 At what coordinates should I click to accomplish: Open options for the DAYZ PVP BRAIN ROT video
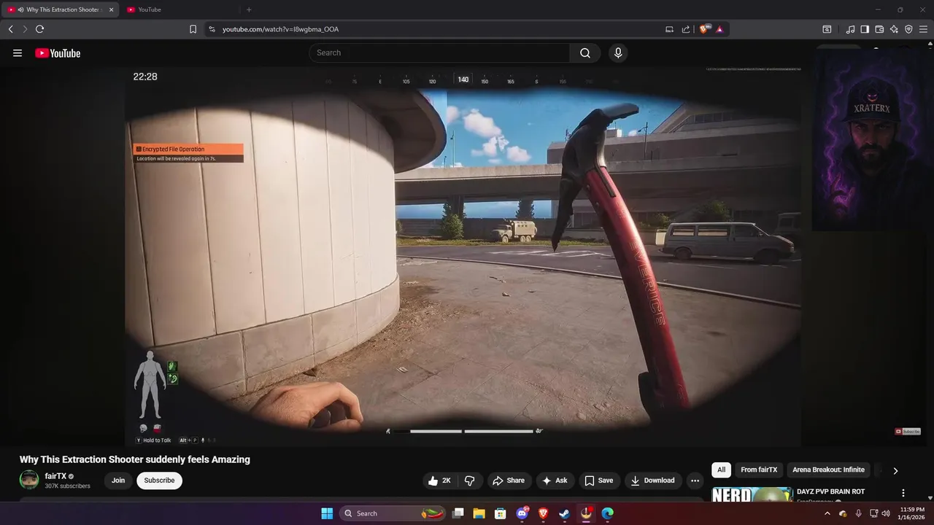point(903,493)
